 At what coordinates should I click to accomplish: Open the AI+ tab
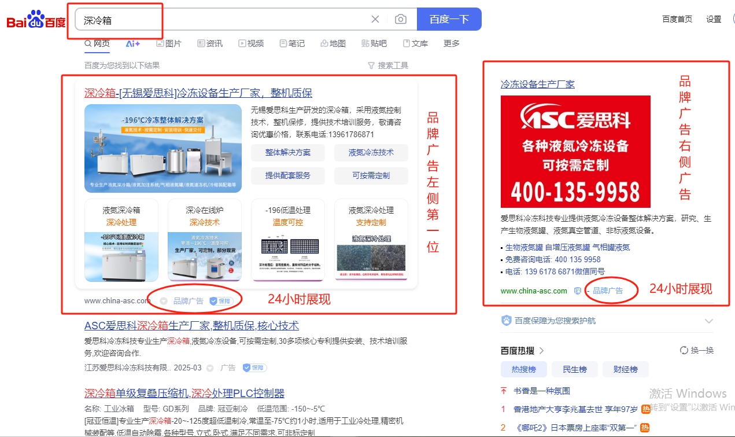point(133,43)
